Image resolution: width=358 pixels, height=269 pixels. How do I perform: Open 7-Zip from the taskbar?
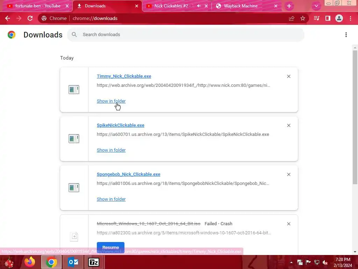coord(94,262)
